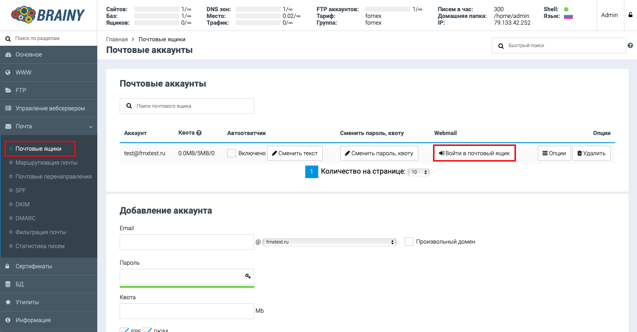The width and height of the screenshot is (637, 332).
Task: Enable the Произвольный домен checkbox
Action: click(409, 242)
